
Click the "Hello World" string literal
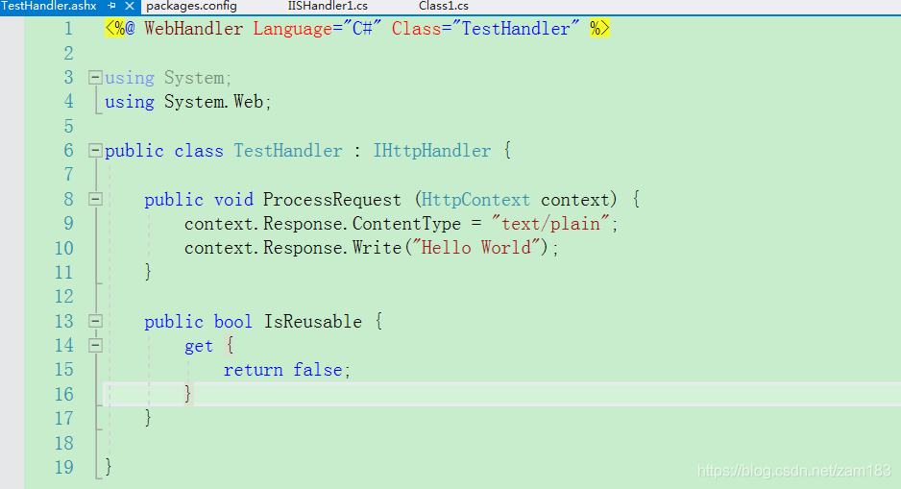[x=476, y=248]
